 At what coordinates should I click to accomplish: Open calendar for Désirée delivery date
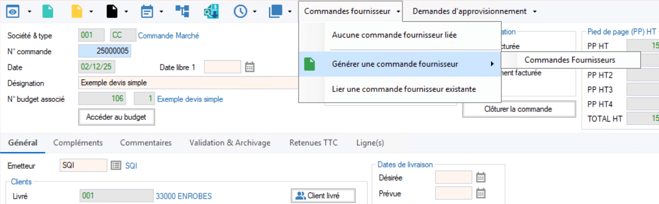tap(480, 177)
